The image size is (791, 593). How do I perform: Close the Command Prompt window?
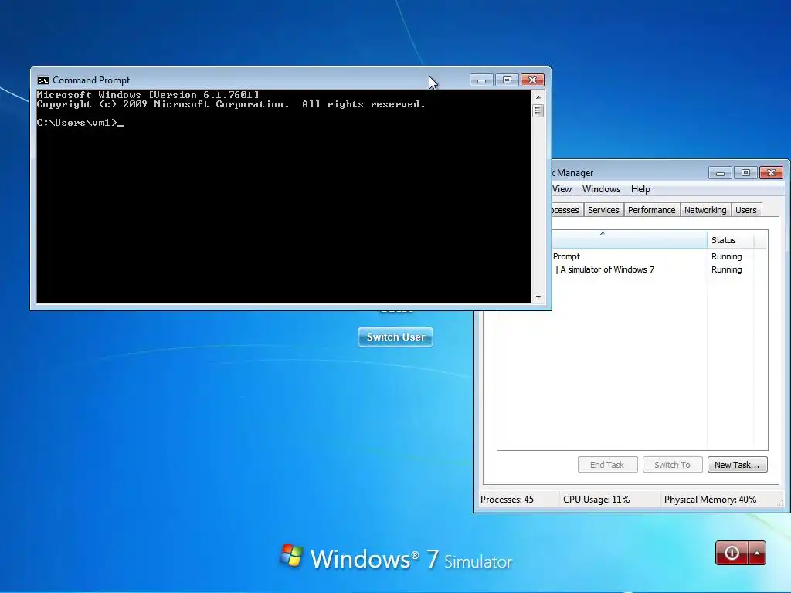[x=532, y=80]
